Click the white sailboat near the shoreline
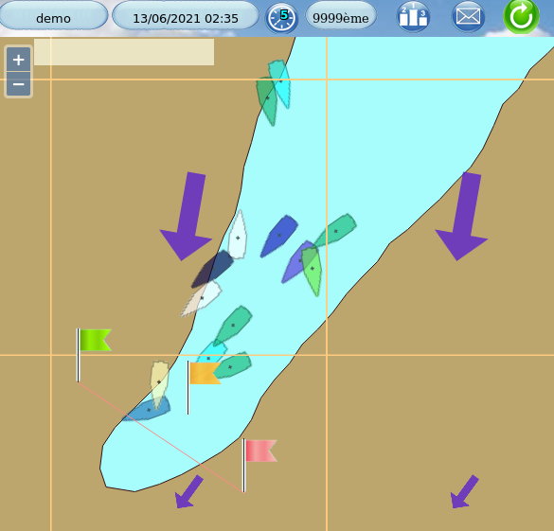554x531 pixels. 238,235
